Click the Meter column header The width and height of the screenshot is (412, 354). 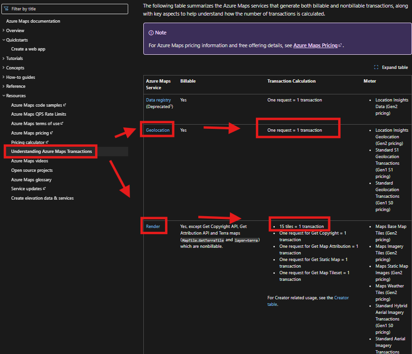click(x=370, y=81)
